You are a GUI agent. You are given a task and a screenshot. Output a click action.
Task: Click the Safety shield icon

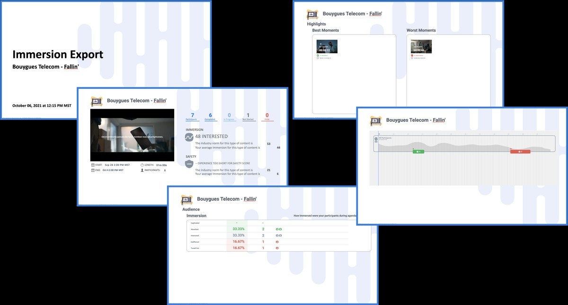[x=189, y=164]
